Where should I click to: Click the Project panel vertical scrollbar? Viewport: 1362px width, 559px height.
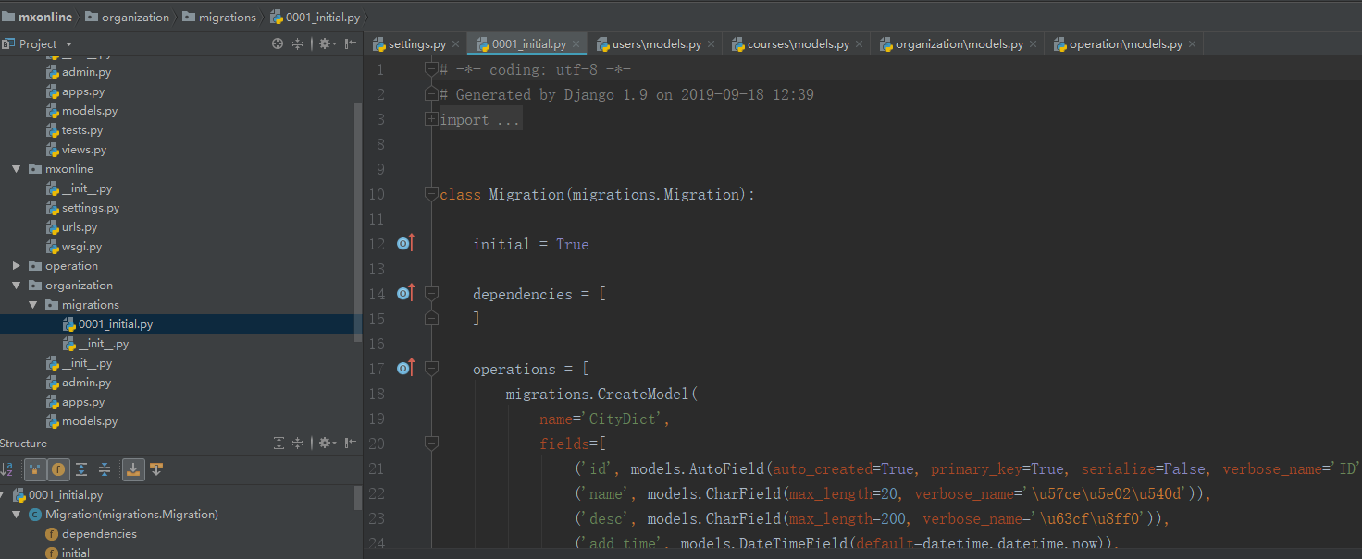point(358,222)
